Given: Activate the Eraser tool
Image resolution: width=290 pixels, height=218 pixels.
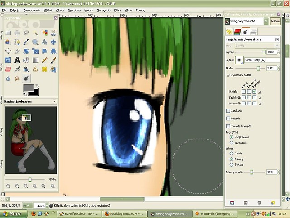Looking at the screenshot, I should point(8,69).
